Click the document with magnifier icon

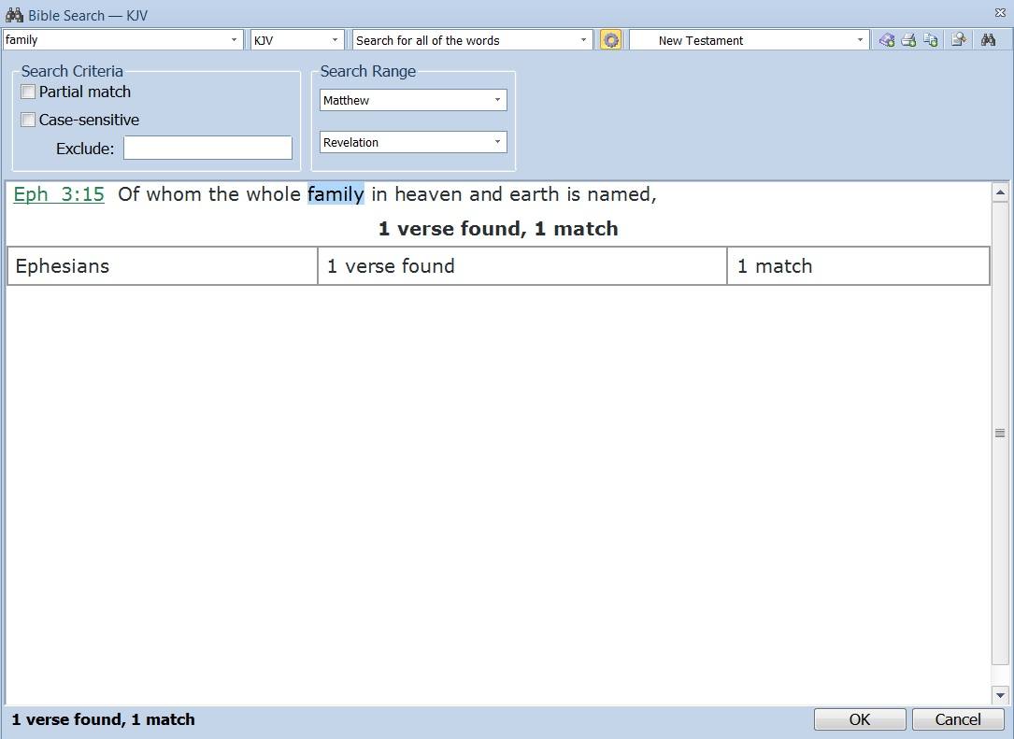[x=958, y=40]
